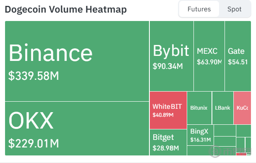Screen dimensions: 256x163
Task: Select the LBank tile
Action: [223, 108]
